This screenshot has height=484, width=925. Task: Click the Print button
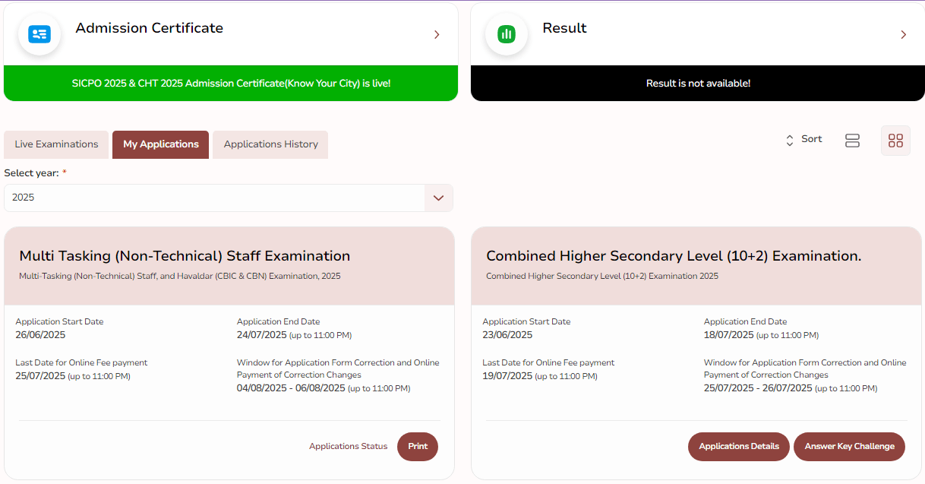click(417, 447)
